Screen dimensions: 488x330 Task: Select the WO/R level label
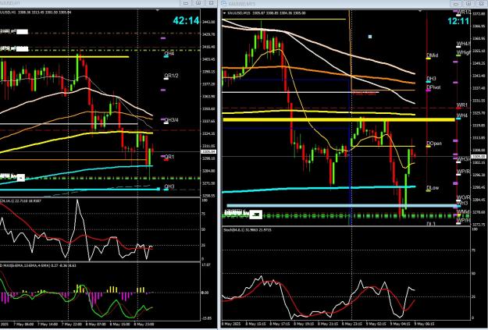(463, 197)
